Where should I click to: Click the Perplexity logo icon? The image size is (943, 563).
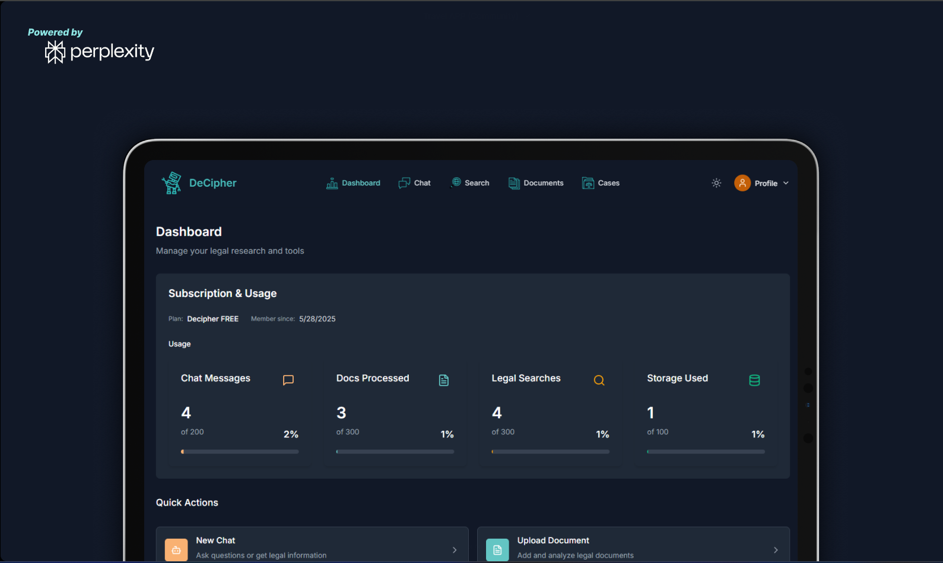click(x=55, y=52)
